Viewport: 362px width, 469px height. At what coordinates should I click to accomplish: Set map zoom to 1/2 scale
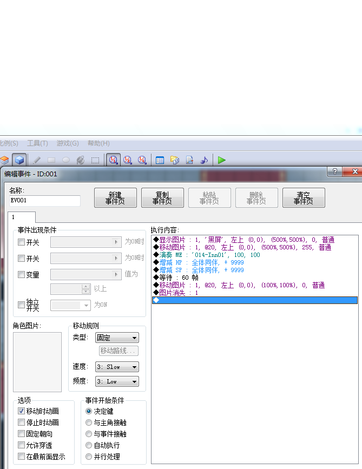pyautogui.click(x=128, y=160)
